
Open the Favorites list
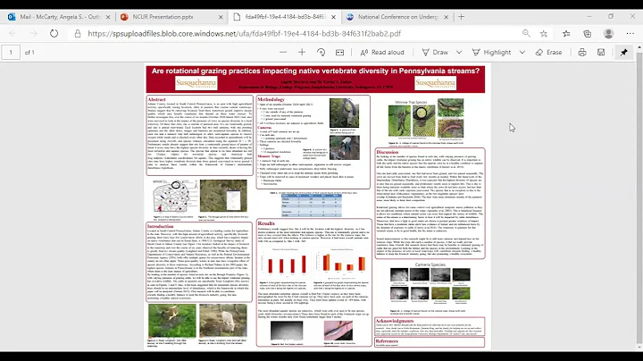click(x=566, y=34)
